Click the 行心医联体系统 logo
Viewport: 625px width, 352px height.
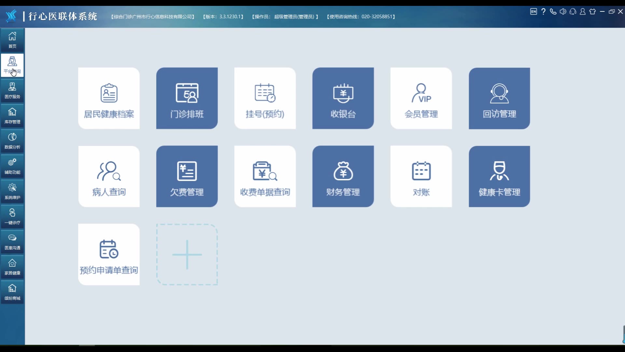pyautogui.click(x=51, y=16)
